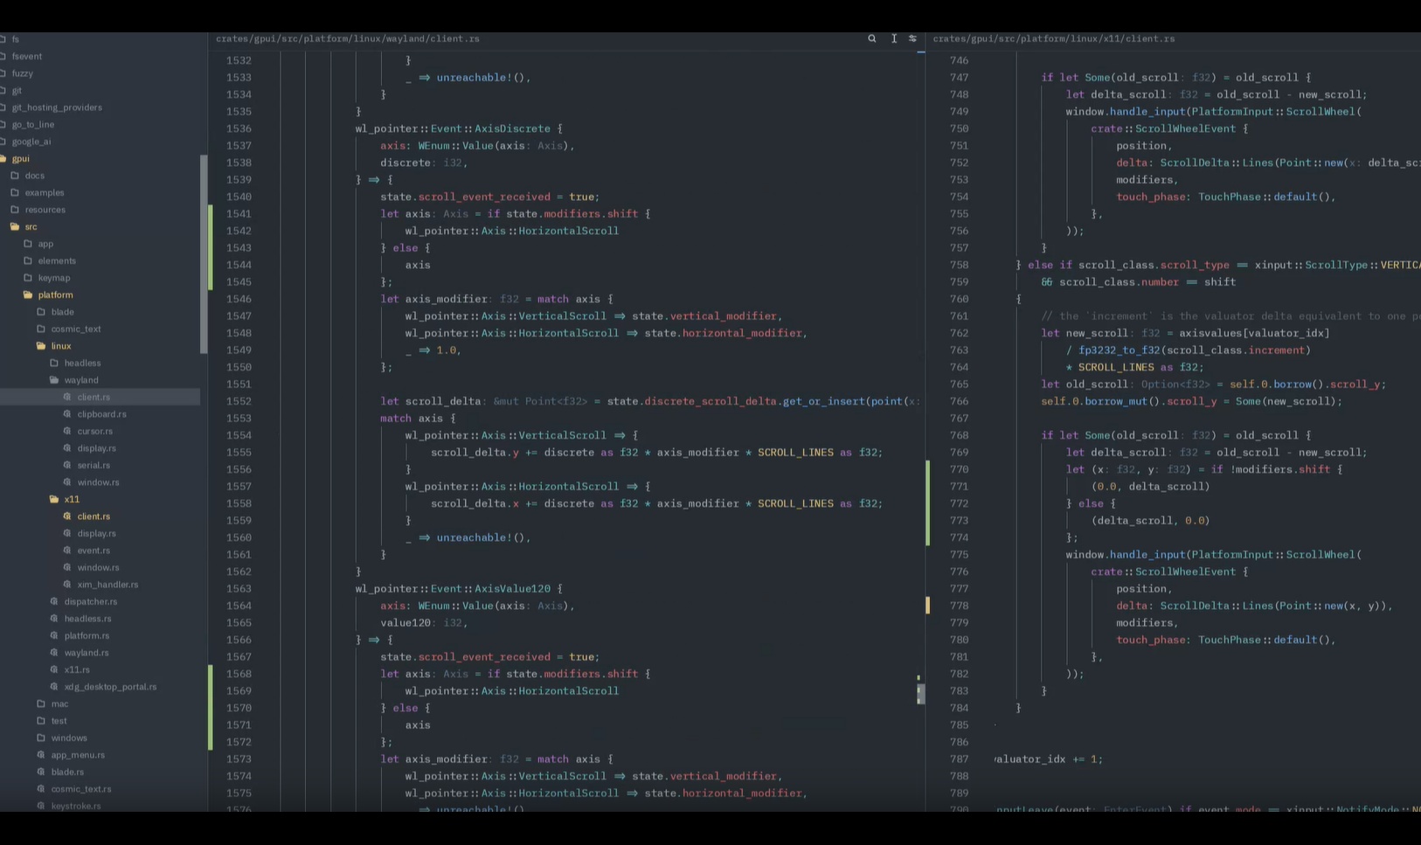Click the file icon beside platform.rs

54,635
